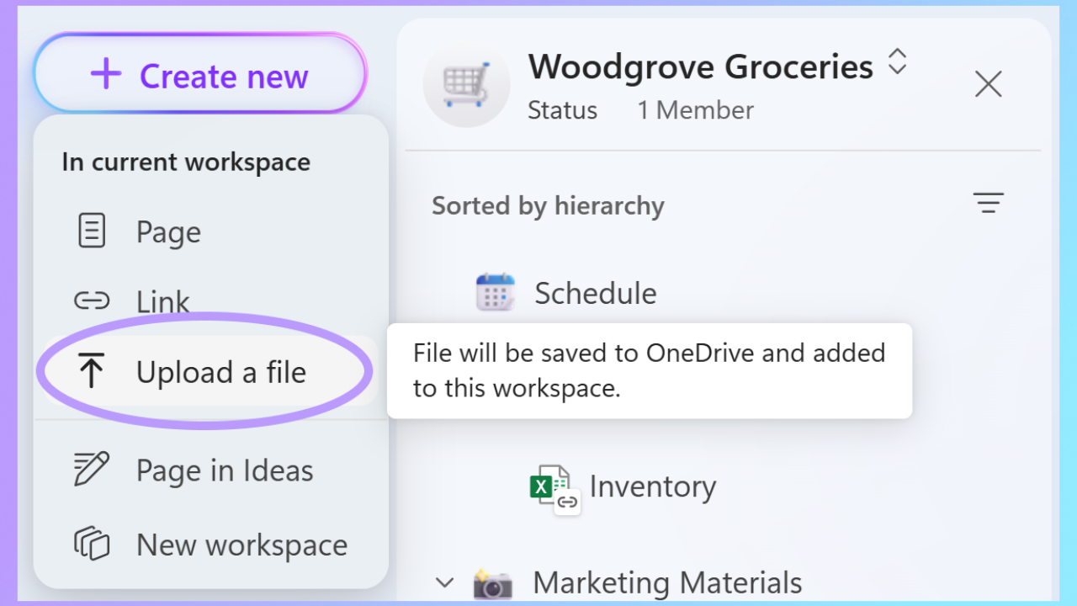Open the Marketing Materials folder

point(666,582)
